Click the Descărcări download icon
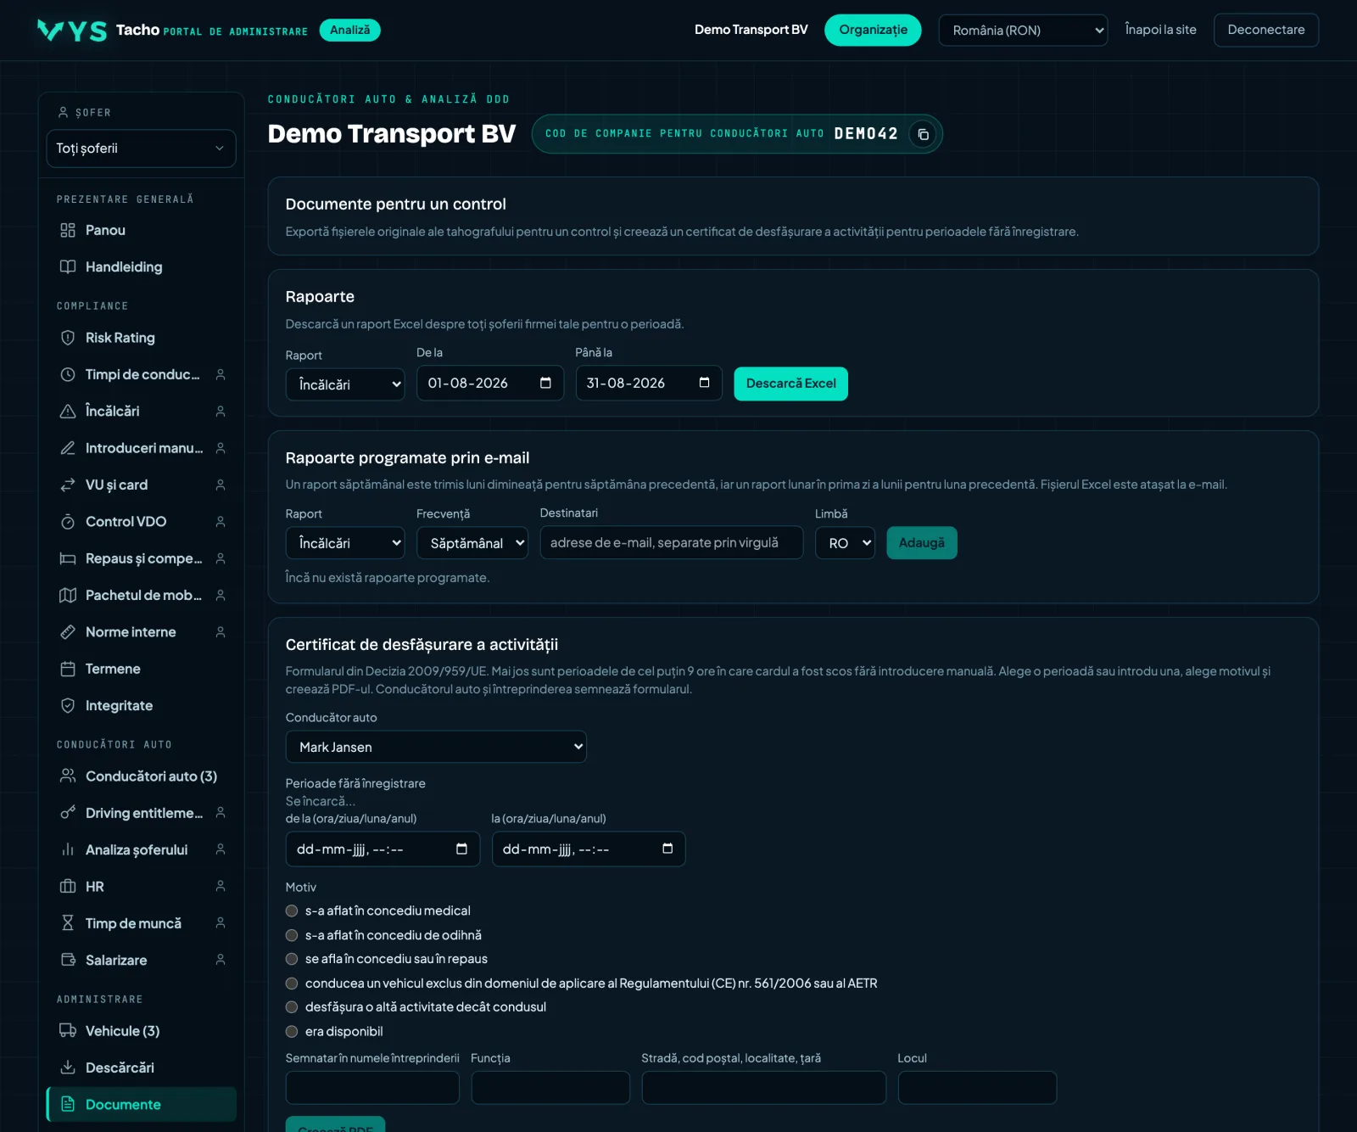 (x=68, y=1068)
